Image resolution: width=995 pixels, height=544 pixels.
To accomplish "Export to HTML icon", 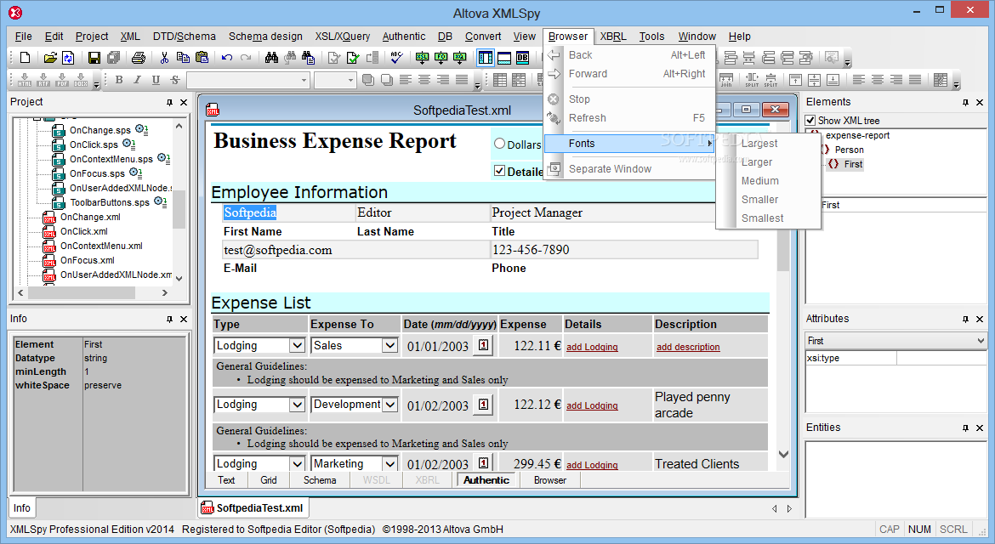I will pos(25,79).
